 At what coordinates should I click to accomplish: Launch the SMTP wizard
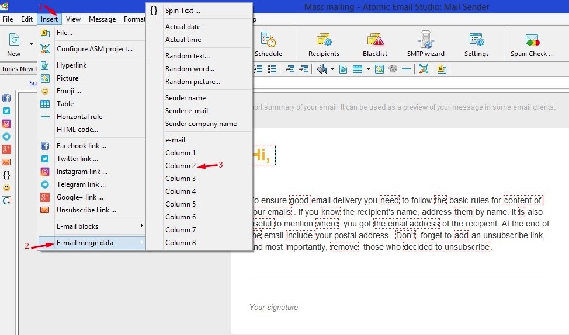426,44
